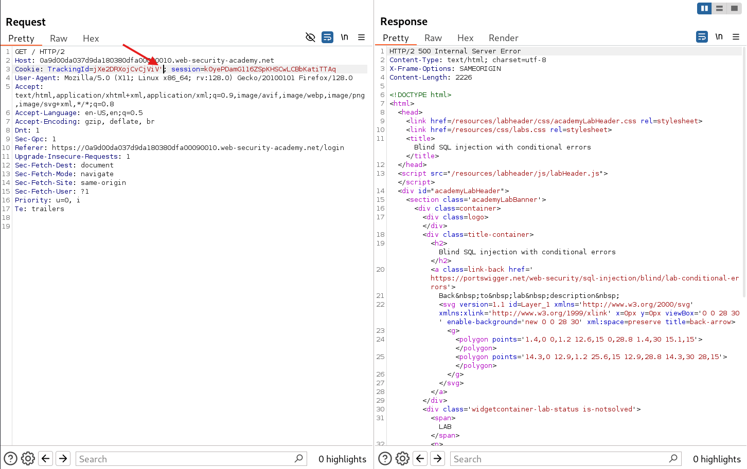Click the Host header line
Screen dimensions: 747x469
tap(145, 61)
